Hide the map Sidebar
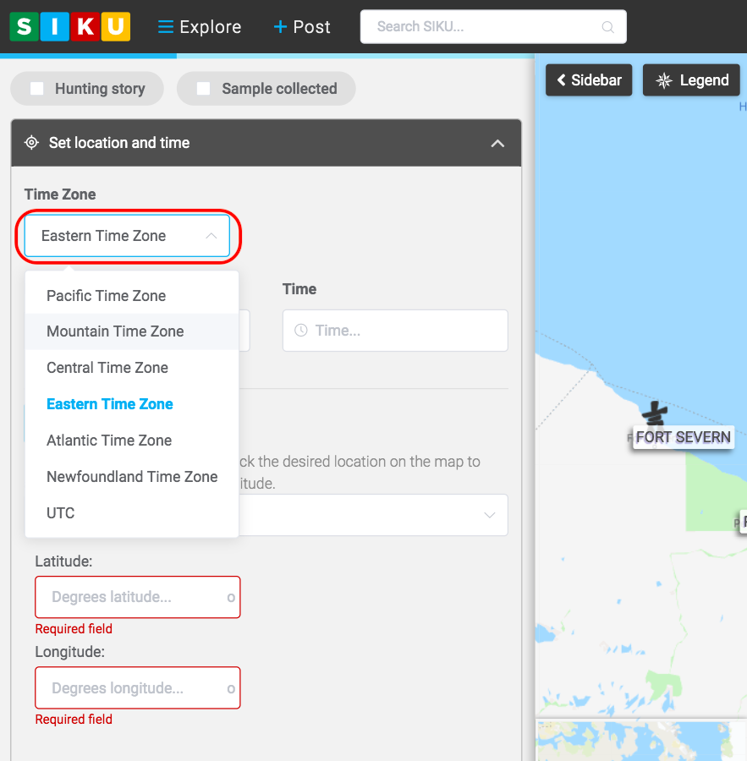This screenshot has width=747, height=761. point(589,80)
